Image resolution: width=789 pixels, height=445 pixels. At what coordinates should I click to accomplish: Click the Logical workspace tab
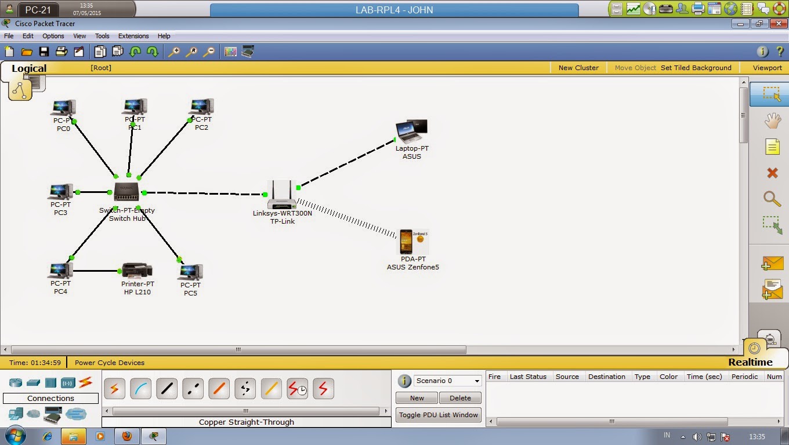pos(29,68)
